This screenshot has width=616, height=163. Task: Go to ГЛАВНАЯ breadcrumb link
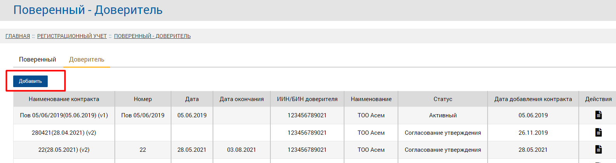click(x=17, y=36)
